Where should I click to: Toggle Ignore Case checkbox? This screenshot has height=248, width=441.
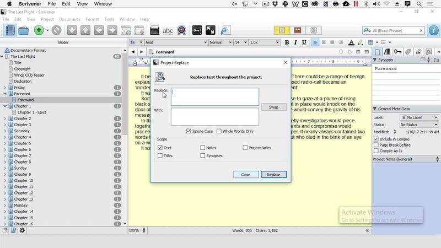coord(189,131)
